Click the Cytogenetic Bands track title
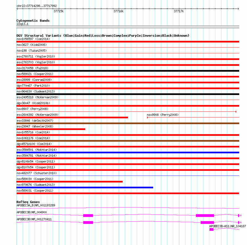Image resolution: width=247 pixels, height=245 pixels. click(33, 21)
